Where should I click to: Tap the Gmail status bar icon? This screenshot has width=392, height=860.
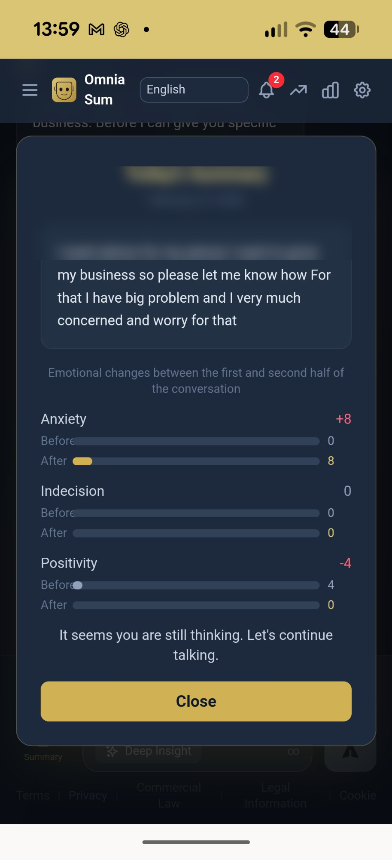(97, 30)
